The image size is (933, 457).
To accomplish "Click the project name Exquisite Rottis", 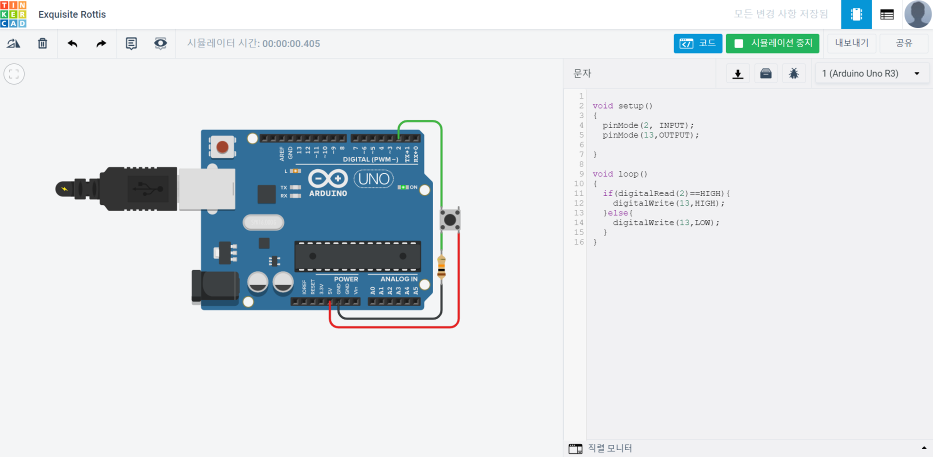I will 72,15.
